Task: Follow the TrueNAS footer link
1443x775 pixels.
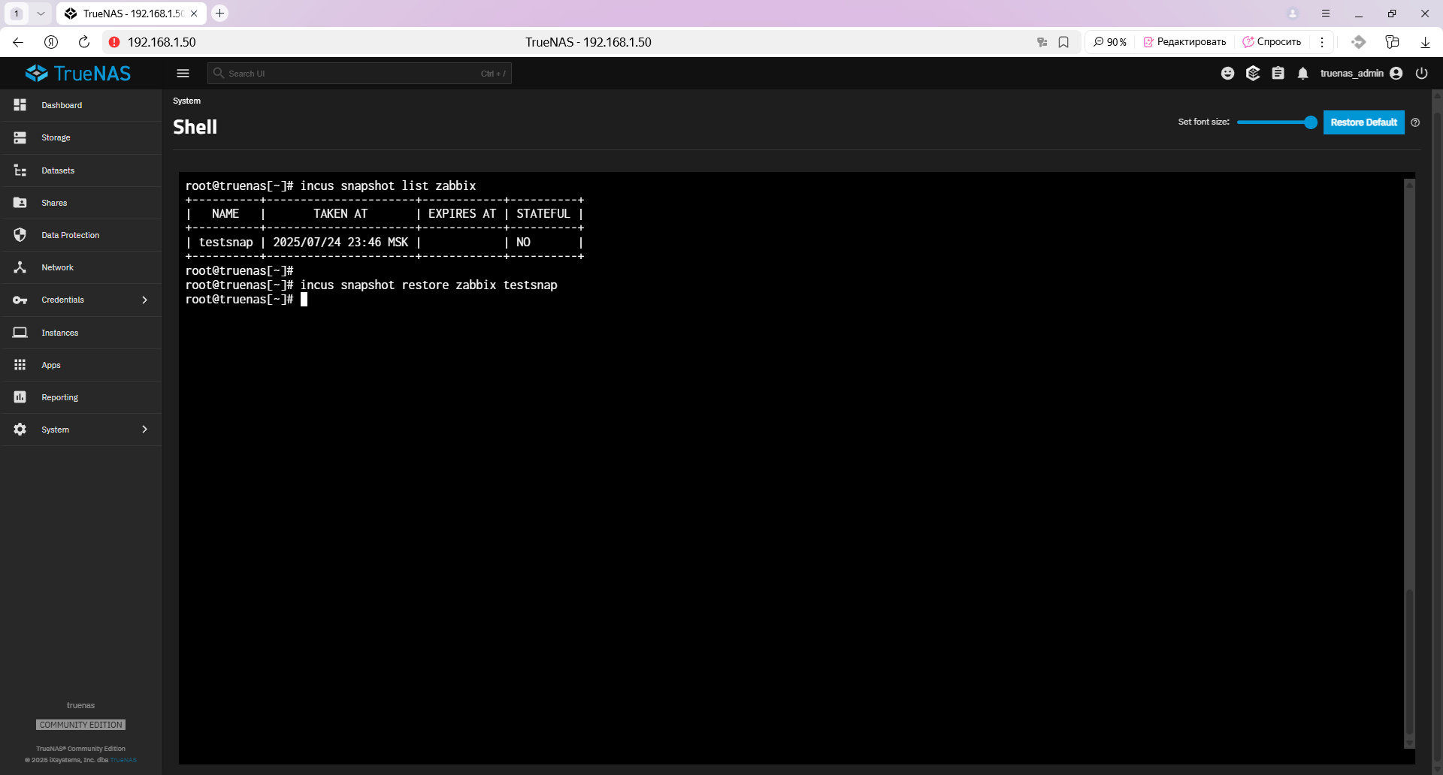Action: [x=124, y=760]
